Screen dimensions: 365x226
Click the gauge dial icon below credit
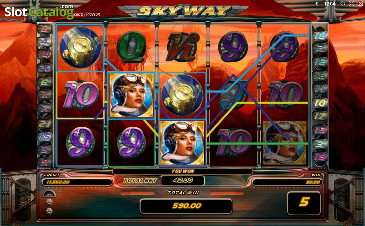tap(49, 193)
